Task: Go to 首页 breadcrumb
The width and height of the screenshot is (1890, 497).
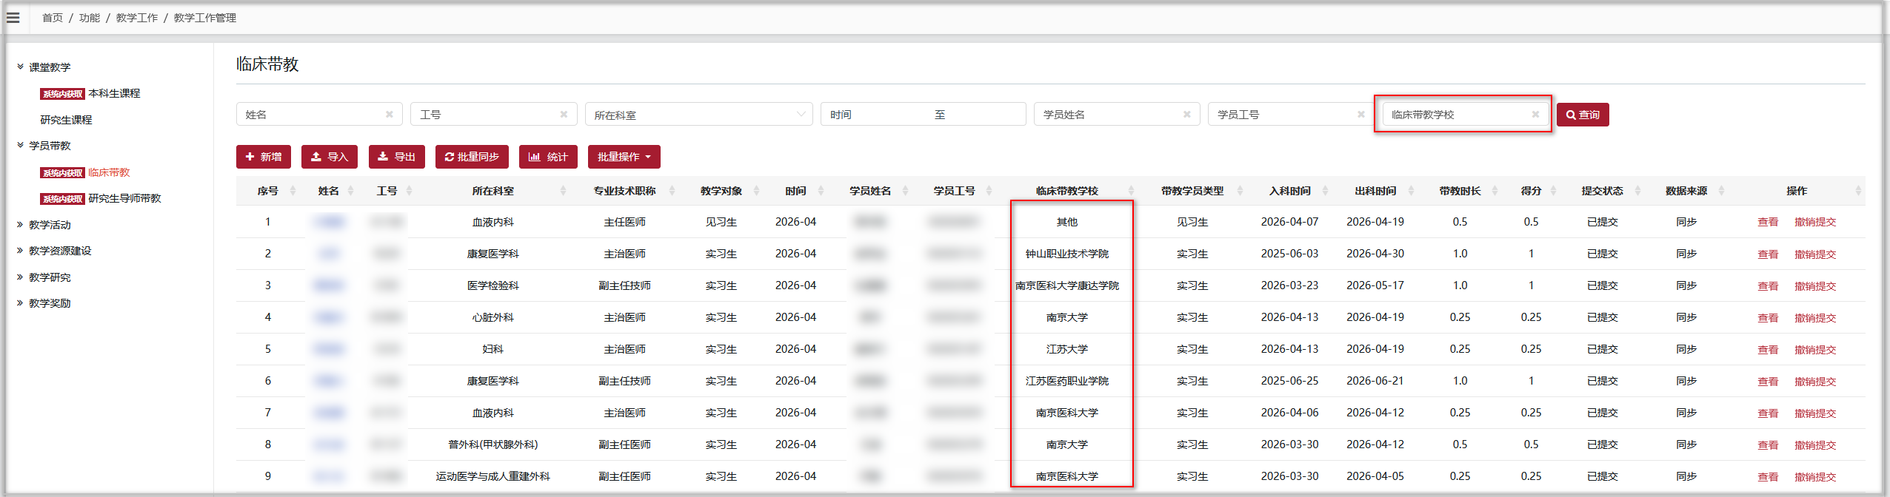Action: coord(52,18)
